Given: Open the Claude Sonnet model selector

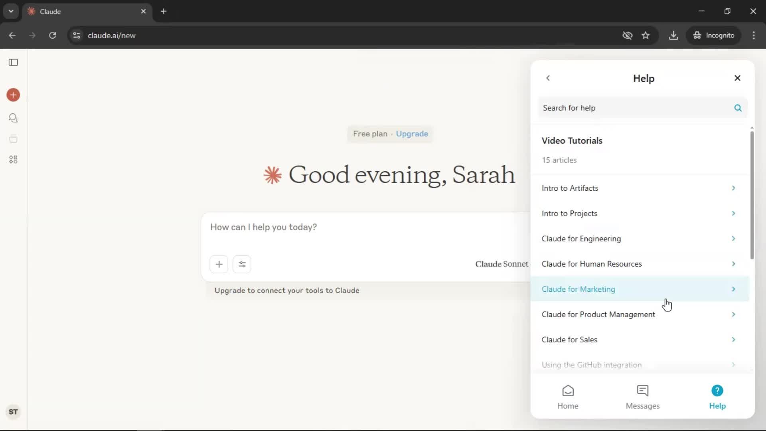Looking at the screenshot, I should pyautogui.click(x=502, y=264).
